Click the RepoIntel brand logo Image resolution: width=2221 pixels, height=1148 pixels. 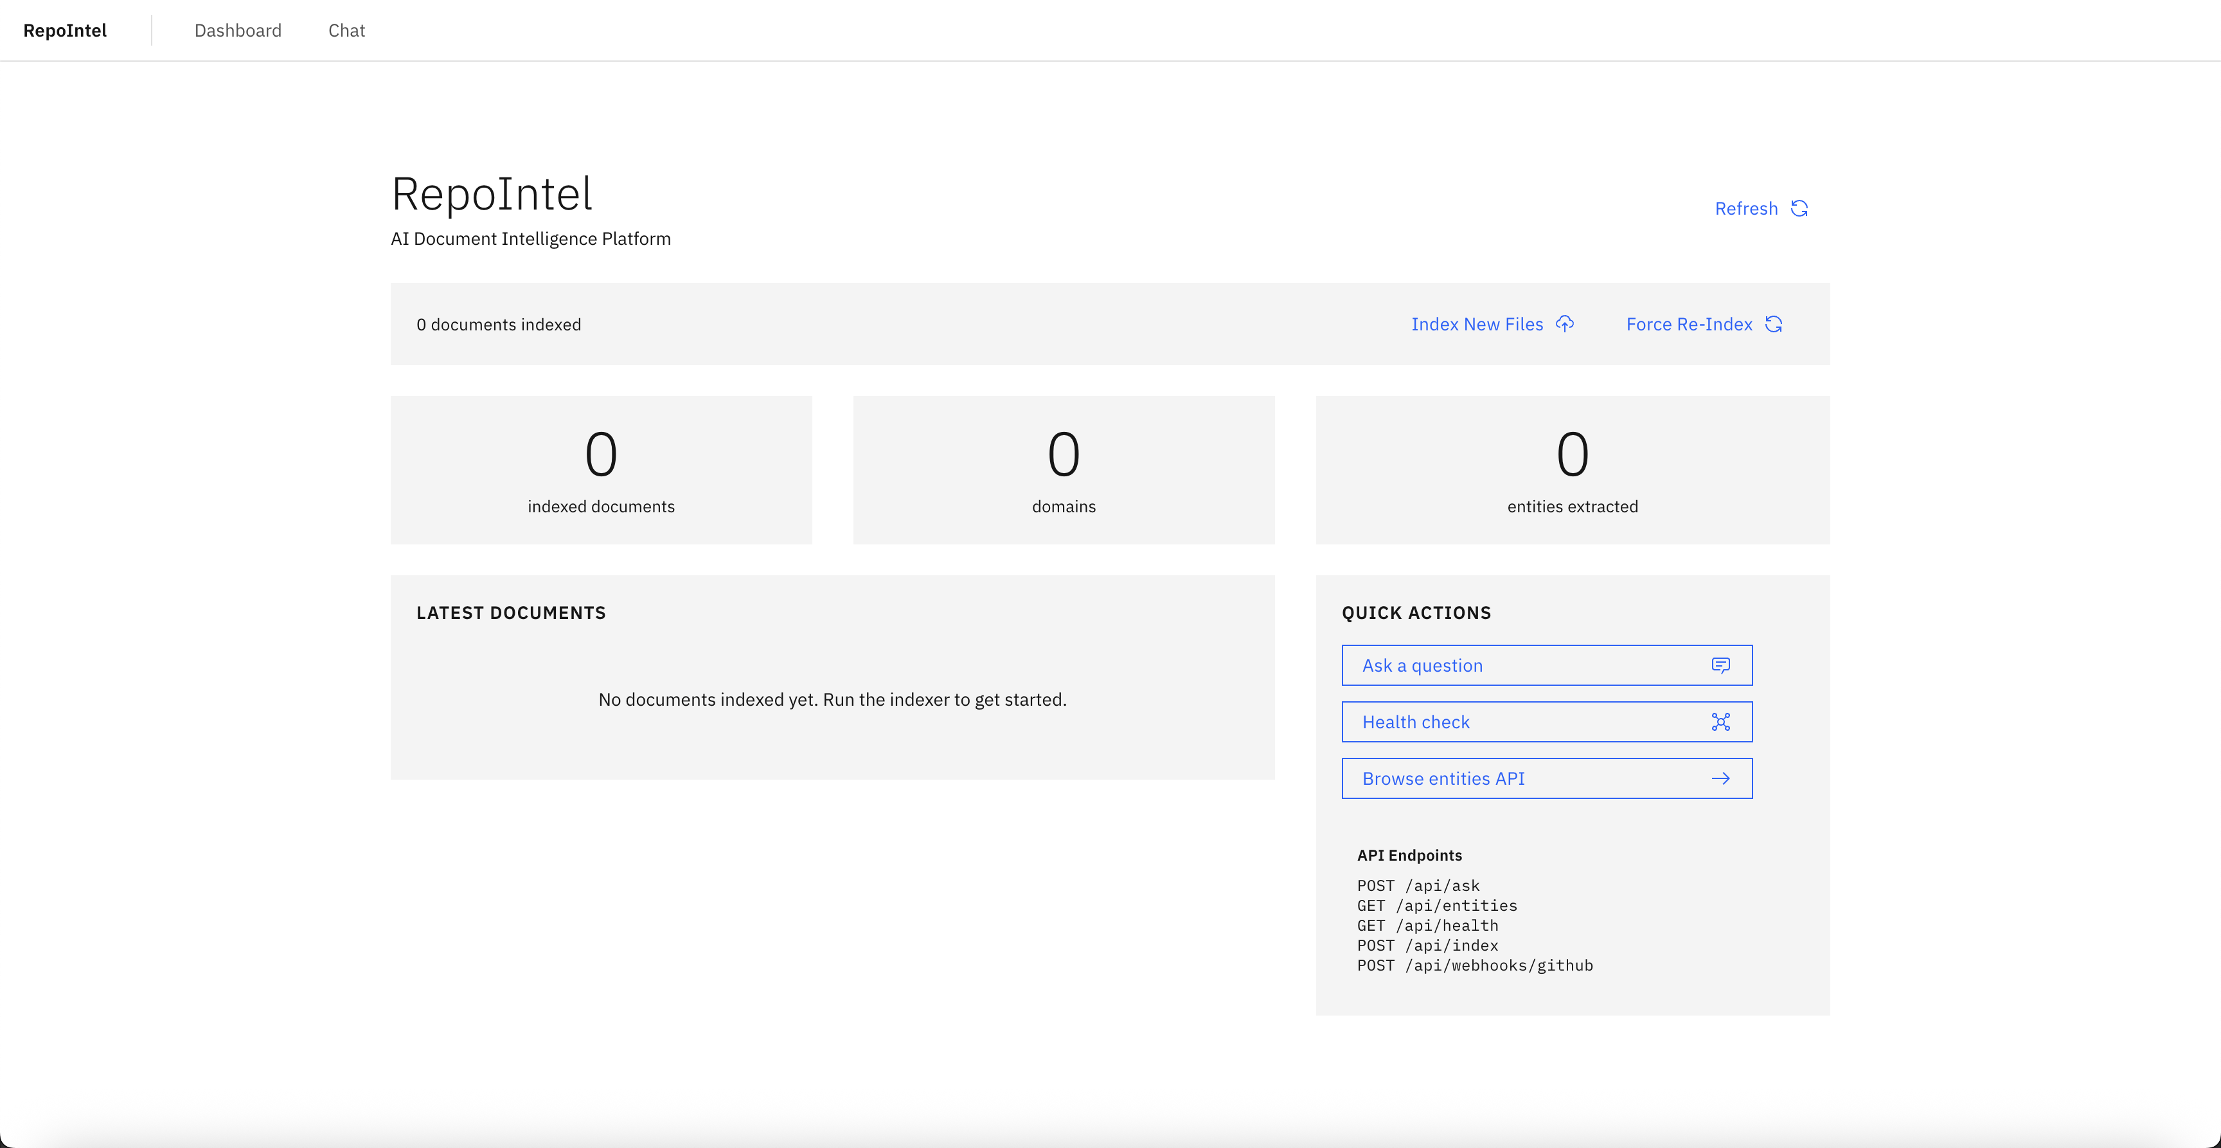point(65,30)
